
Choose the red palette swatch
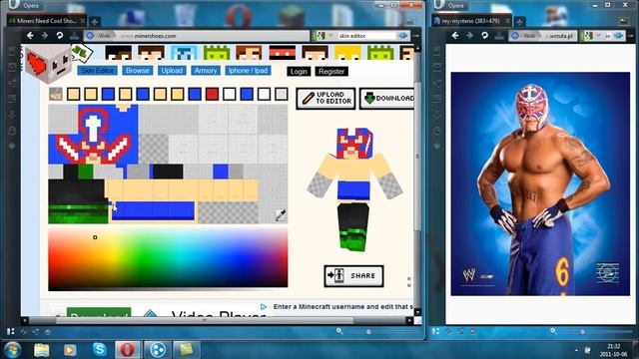(212, 94)
